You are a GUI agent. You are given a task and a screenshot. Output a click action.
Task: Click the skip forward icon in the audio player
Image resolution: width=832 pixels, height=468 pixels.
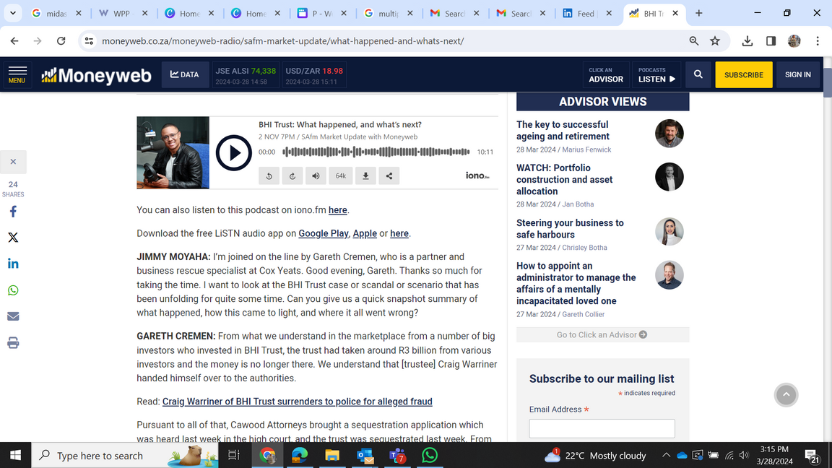click(292, 175)
